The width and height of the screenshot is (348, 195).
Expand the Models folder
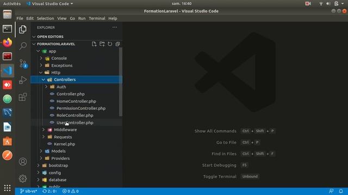pyautogui.click(x=41, y=151)
